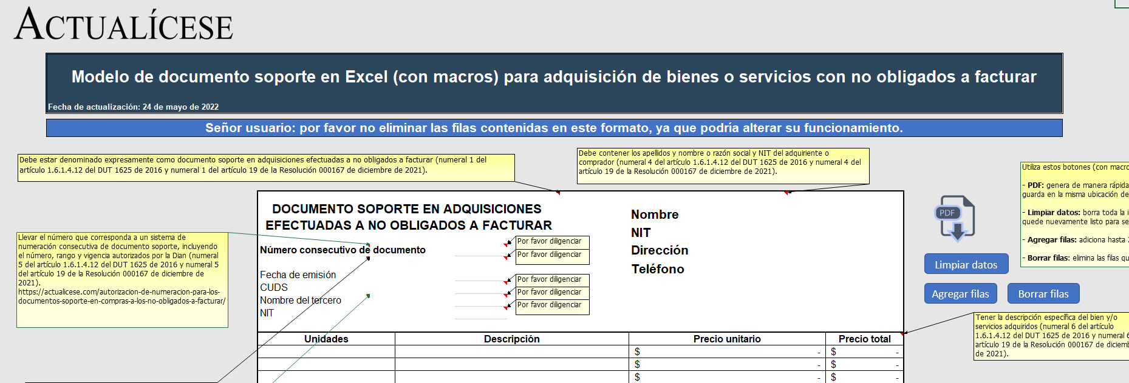Select the 'Número consecutivo de documento' label
The width and height of the screenshot is (1129, 383).
click(343, 250)
